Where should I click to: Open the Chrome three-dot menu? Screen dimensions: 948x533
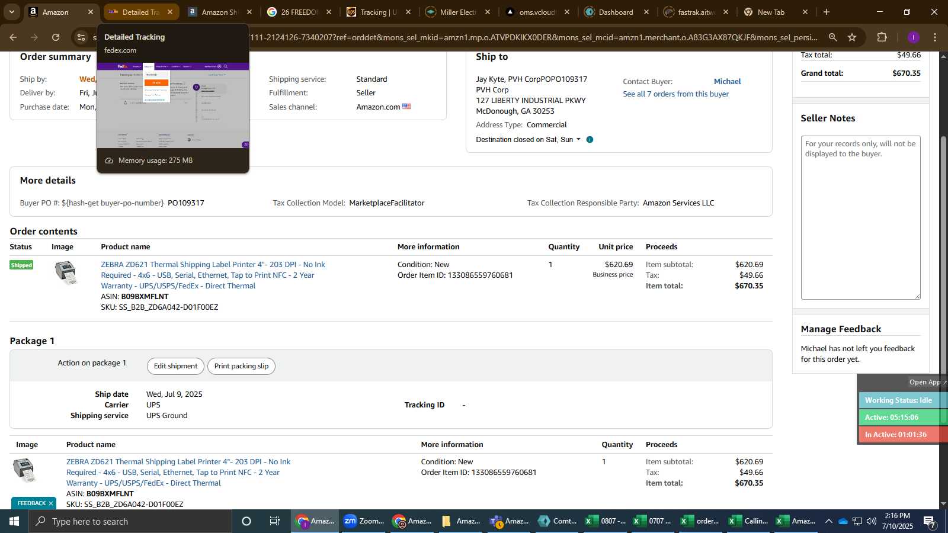pos(935,37)
